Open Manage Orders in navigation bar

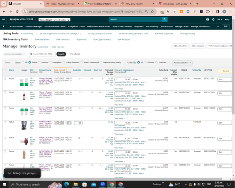pos(182,26)
